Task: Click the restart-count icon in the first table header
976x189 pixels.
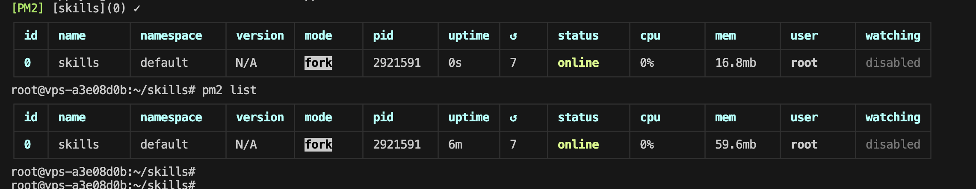Action: point(513,36)
